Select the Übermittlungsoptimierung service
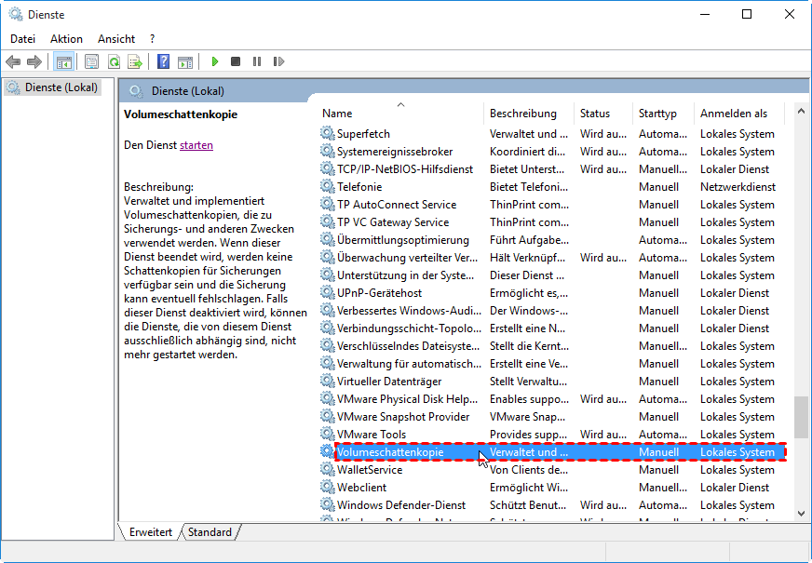 552,239
